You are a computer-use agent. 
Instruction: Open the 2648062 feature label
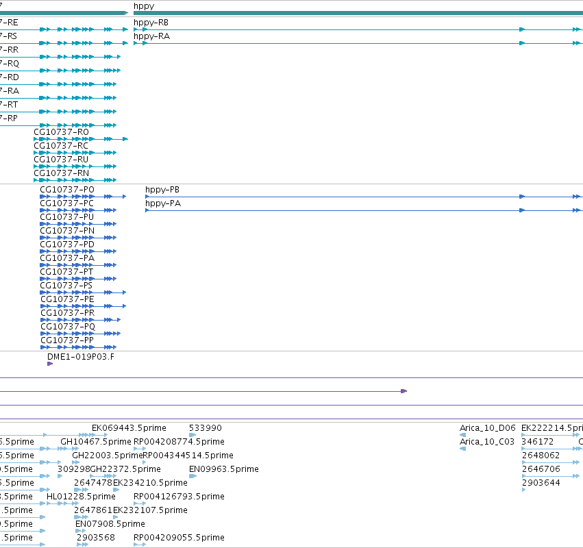[x=541, y=456]
